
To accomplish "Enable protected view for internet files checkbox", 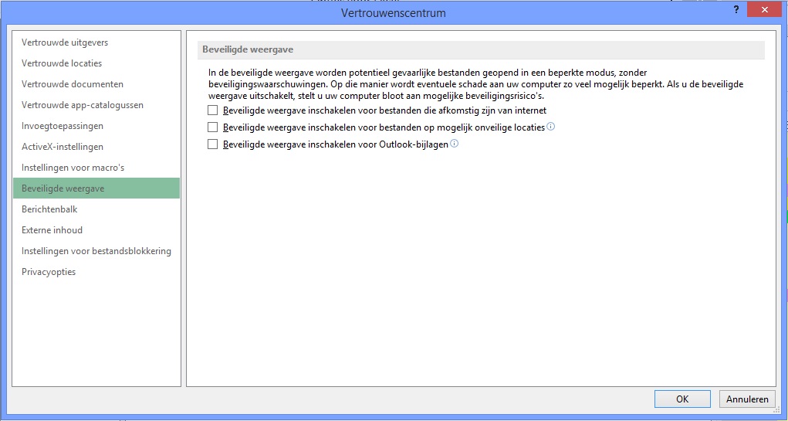I will (213, 110).
